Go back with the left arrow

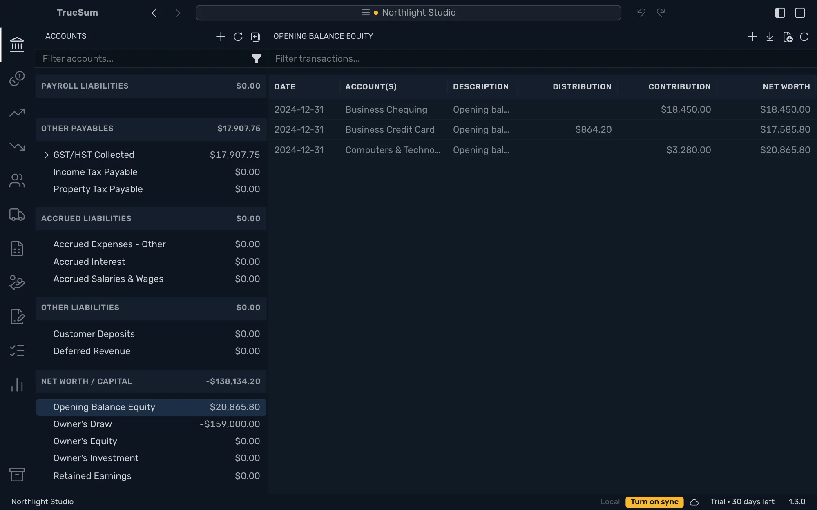(156, 13)
